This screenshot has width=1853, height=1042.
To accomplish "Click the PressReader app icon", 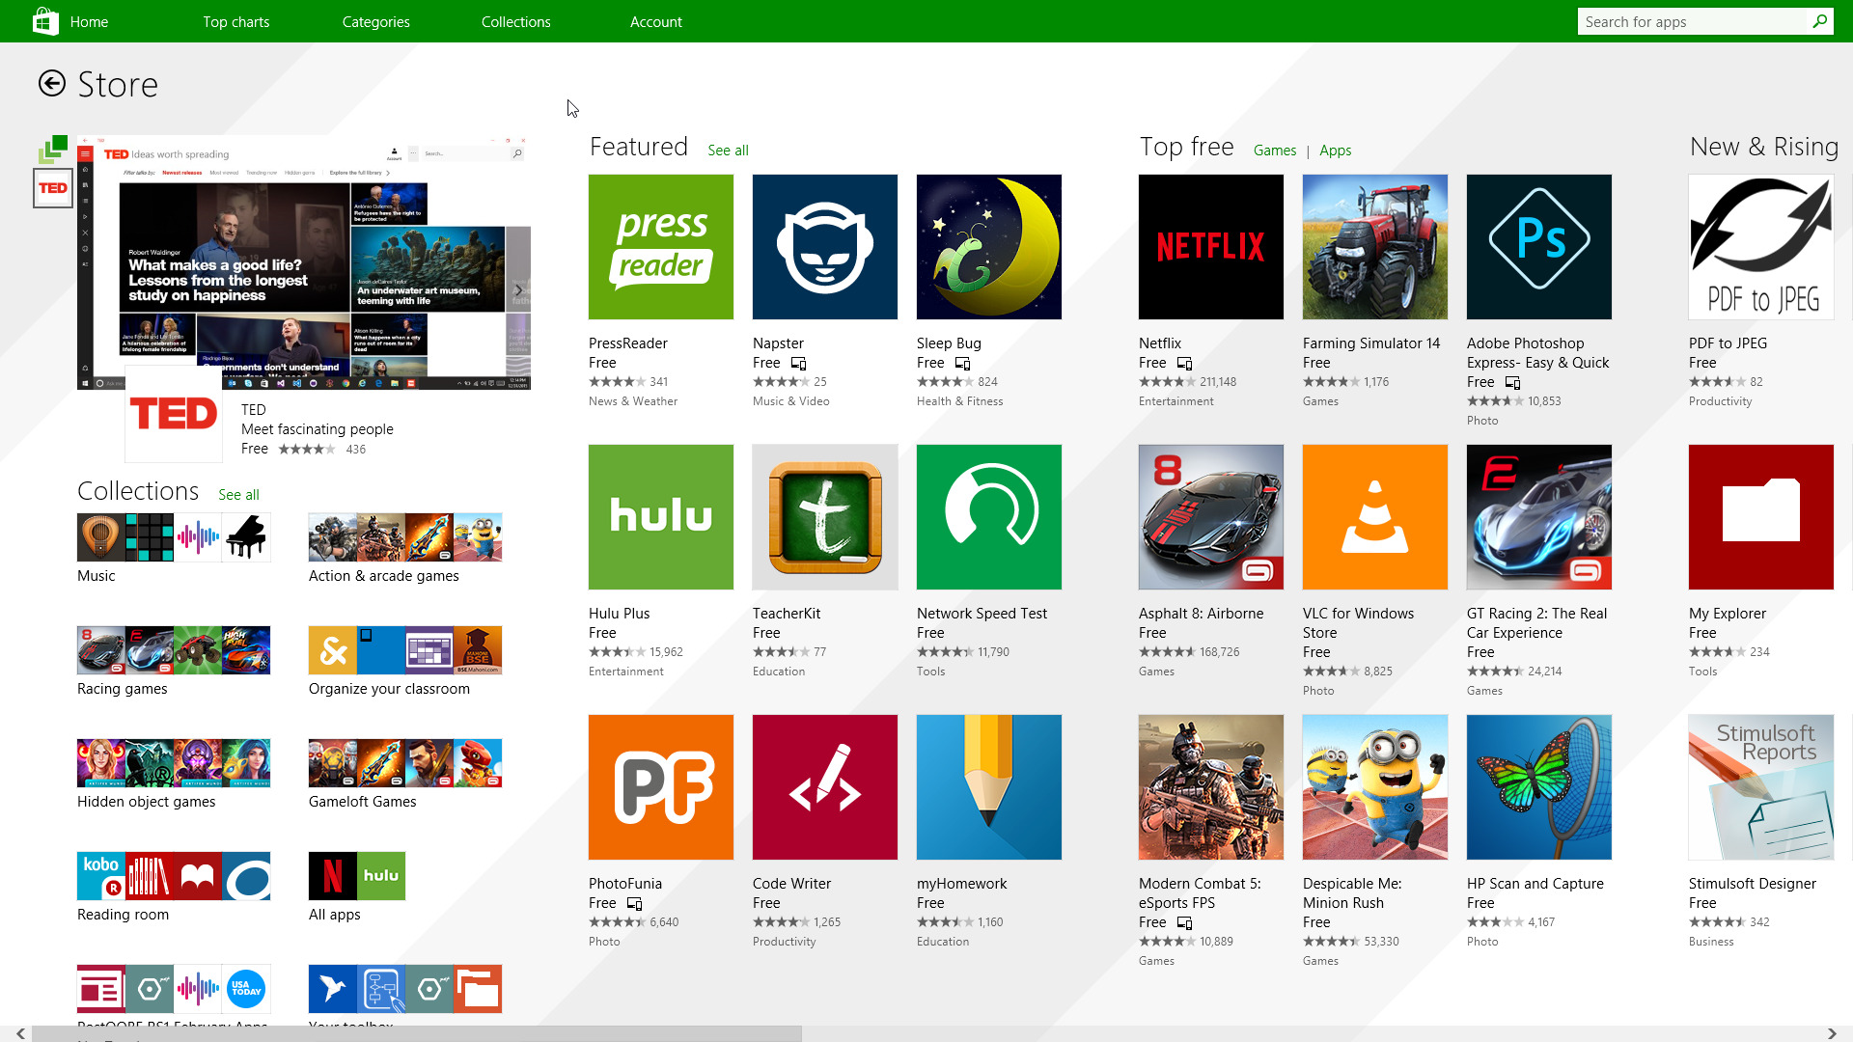I will [660, 247].
